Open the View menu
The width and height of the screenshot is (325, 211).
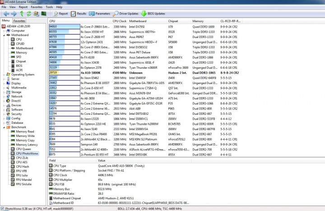click(13, 7)
